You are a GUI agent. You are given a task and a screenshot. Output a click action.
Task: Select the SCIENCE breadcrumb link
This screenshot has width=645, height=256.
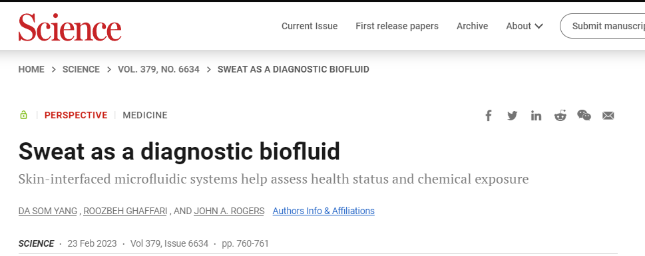[81, 69]
